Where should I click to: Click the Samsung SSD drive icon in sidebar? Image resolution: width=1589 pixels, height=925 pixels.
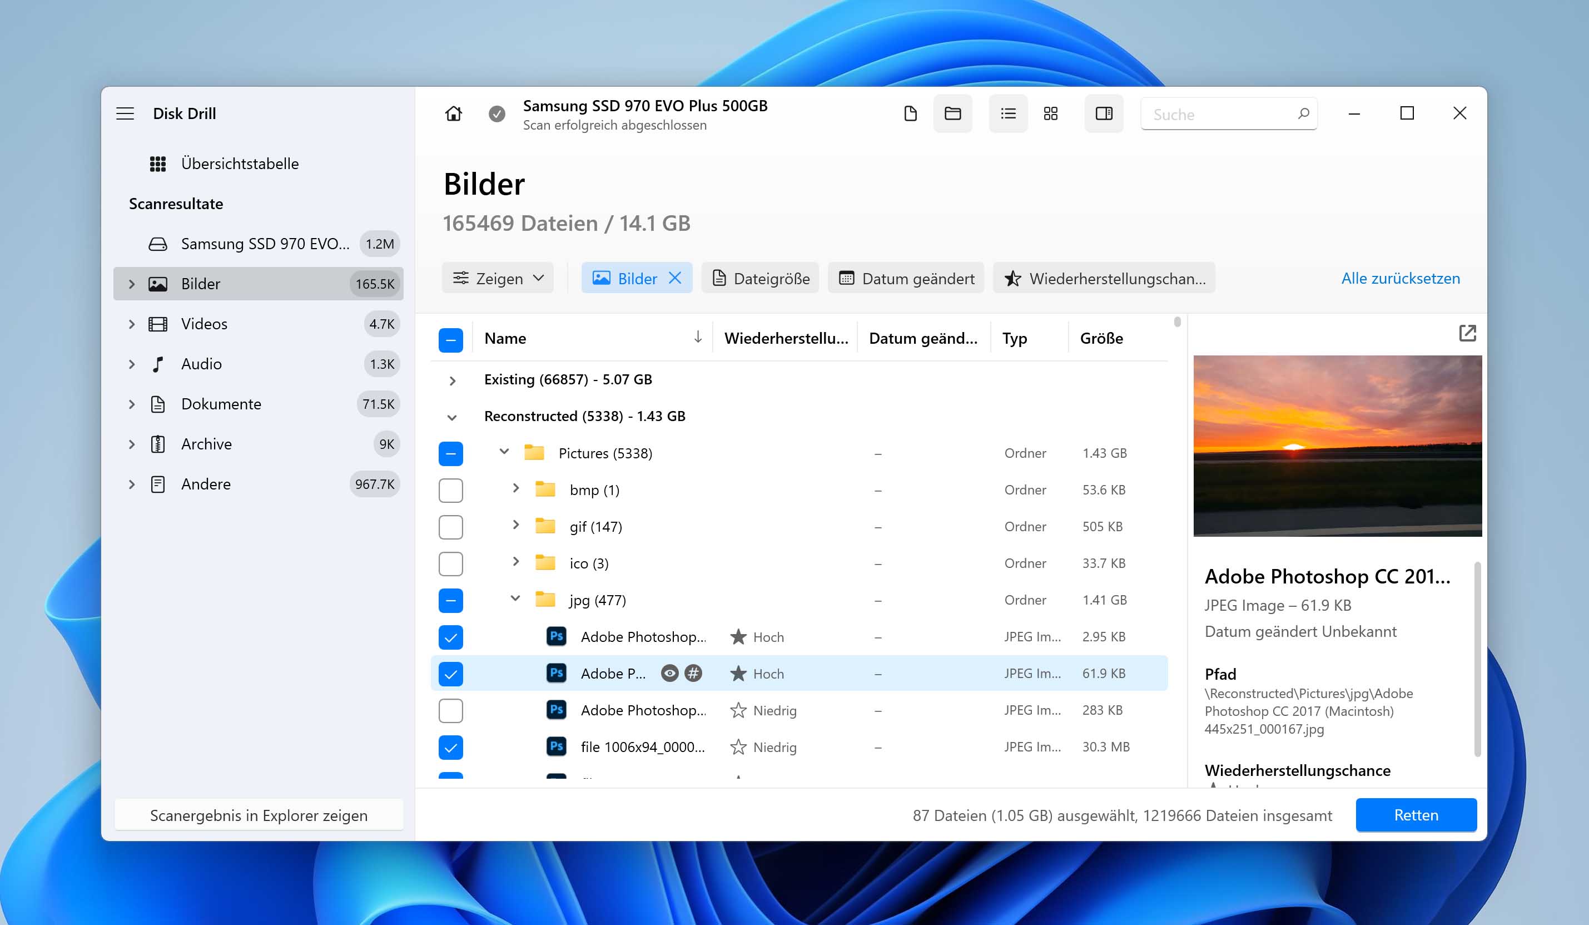coord(158,244)
